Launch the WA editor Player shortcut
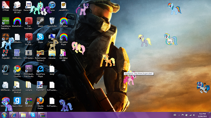211x118 pixels. [x=64, y=37]
